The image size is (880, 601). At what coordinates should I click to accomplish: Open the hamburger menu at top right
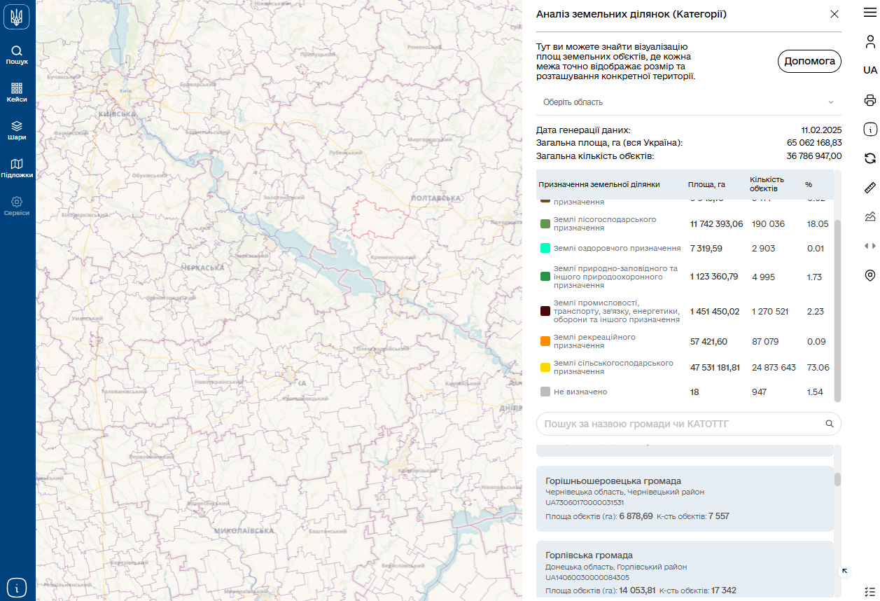(x=870, y=13)
